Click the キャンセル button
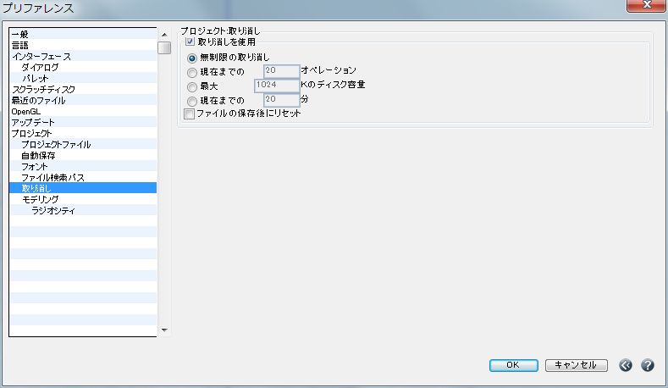668x388 pixels. pyautogui.click(x=576, y=365)
